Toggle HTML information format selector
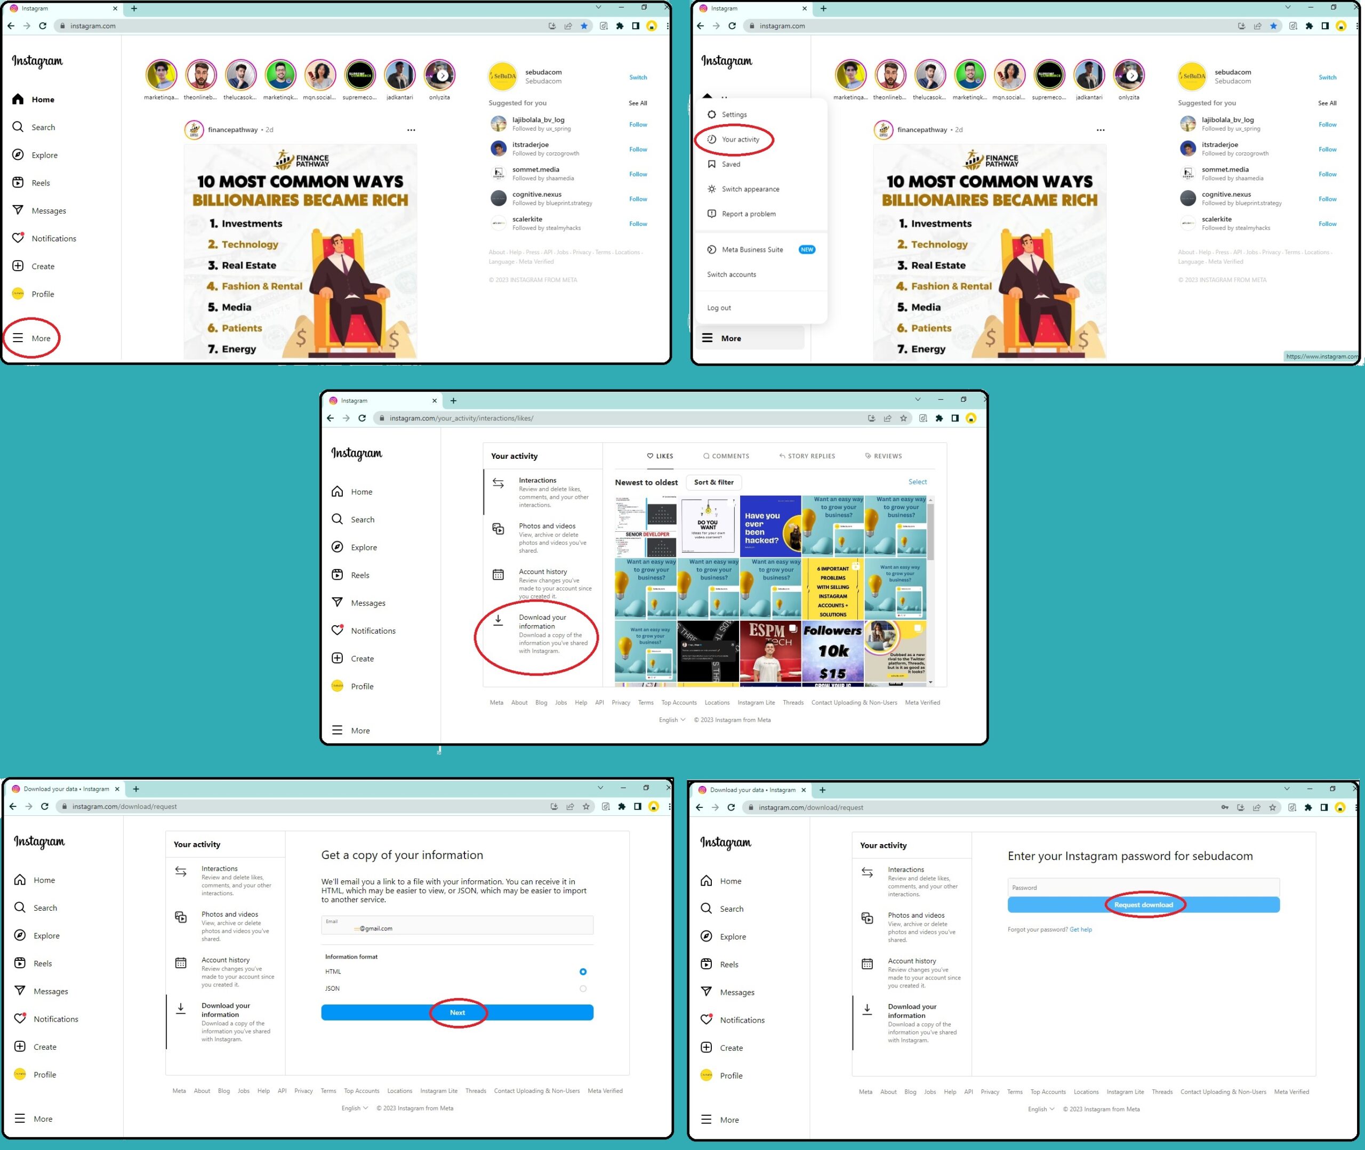Viewport: 1365px width, 1150px height. 581,972
